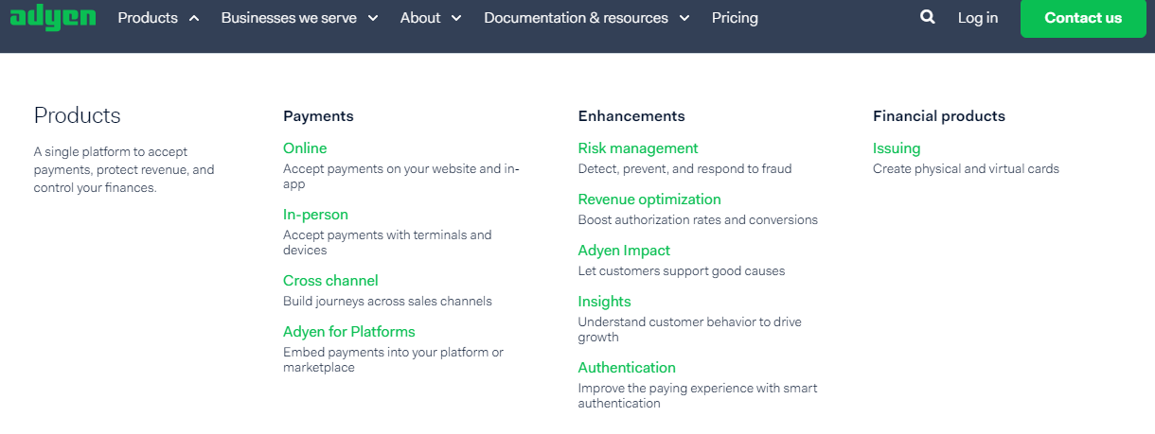The image size is (1155, 434).
Task: Click 'Embed payments into your platform' text
Action: pos(393,360)
